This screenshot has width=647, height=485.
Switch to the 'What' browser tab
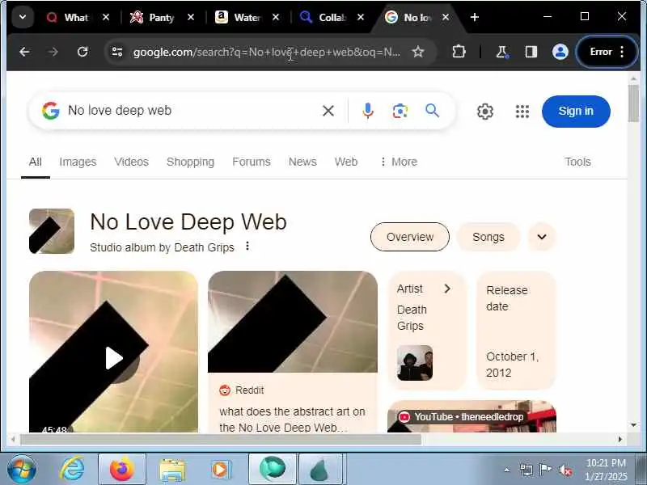point(68,17)
